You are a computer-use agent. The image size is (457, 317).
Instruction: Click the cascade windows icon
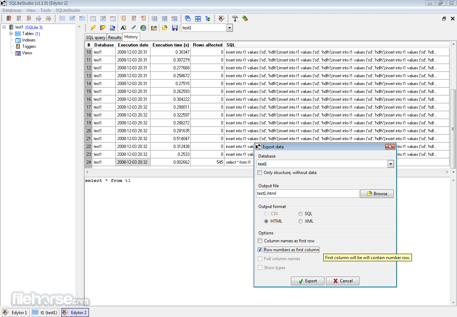click(188, 18)
